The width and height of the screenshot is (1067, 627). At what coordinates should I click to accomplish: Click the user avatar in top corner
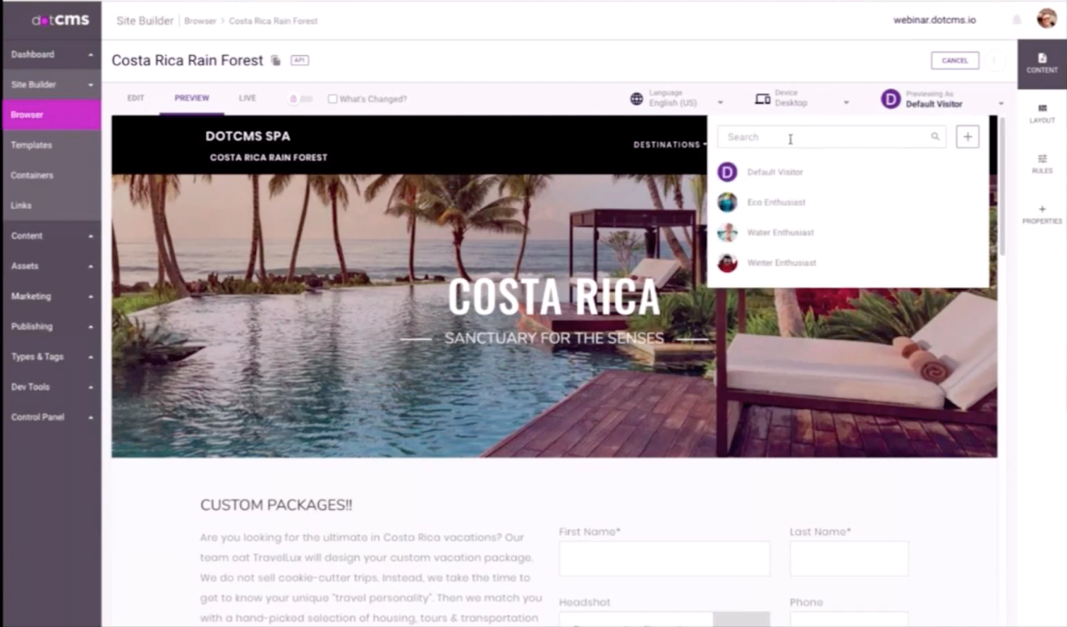coord(1046,18)
